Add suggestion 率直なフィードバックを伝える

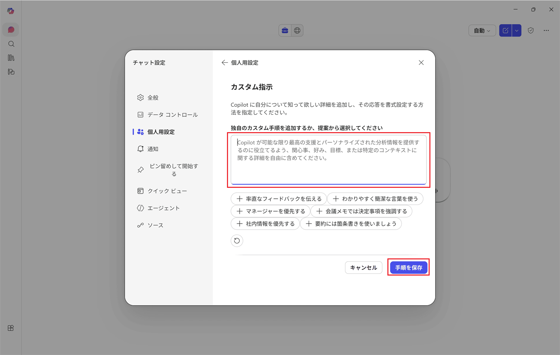pyautogui.click(x=279, y=199)
